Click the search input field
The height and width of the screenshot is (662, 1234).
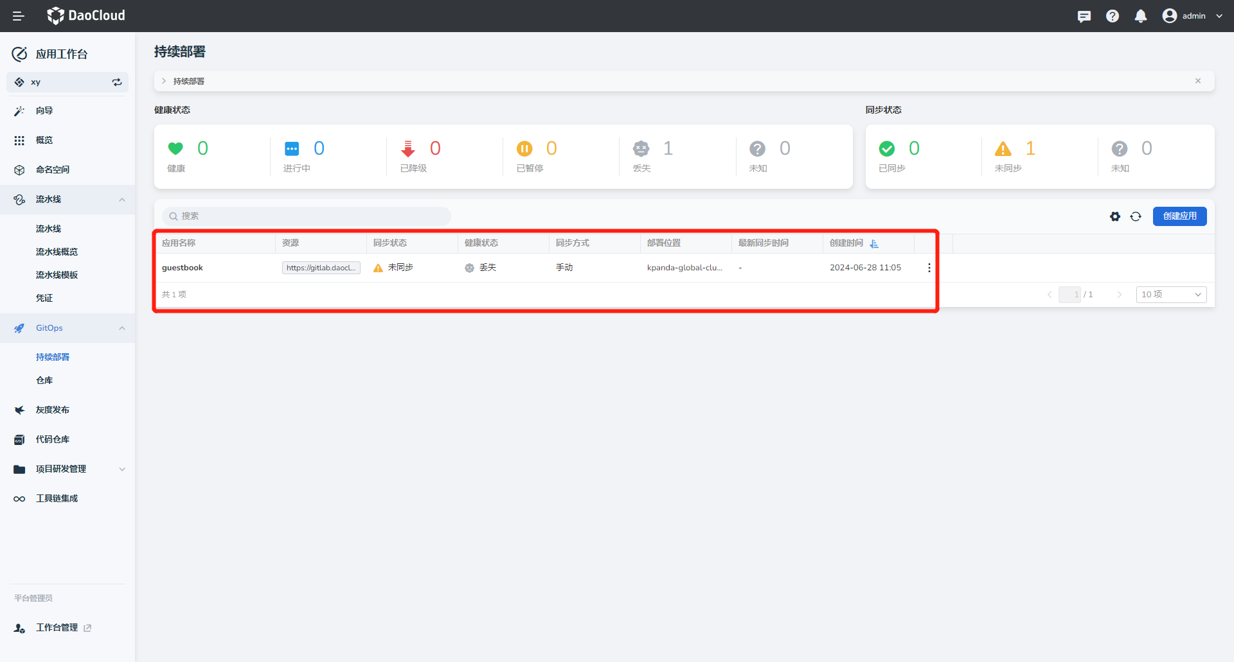pos(307,216)
